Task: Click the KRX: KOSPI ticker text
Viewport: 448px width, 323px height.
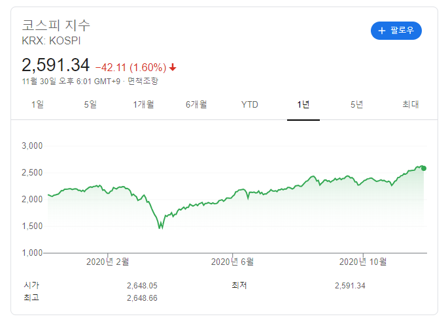Action: pos(51,40)
